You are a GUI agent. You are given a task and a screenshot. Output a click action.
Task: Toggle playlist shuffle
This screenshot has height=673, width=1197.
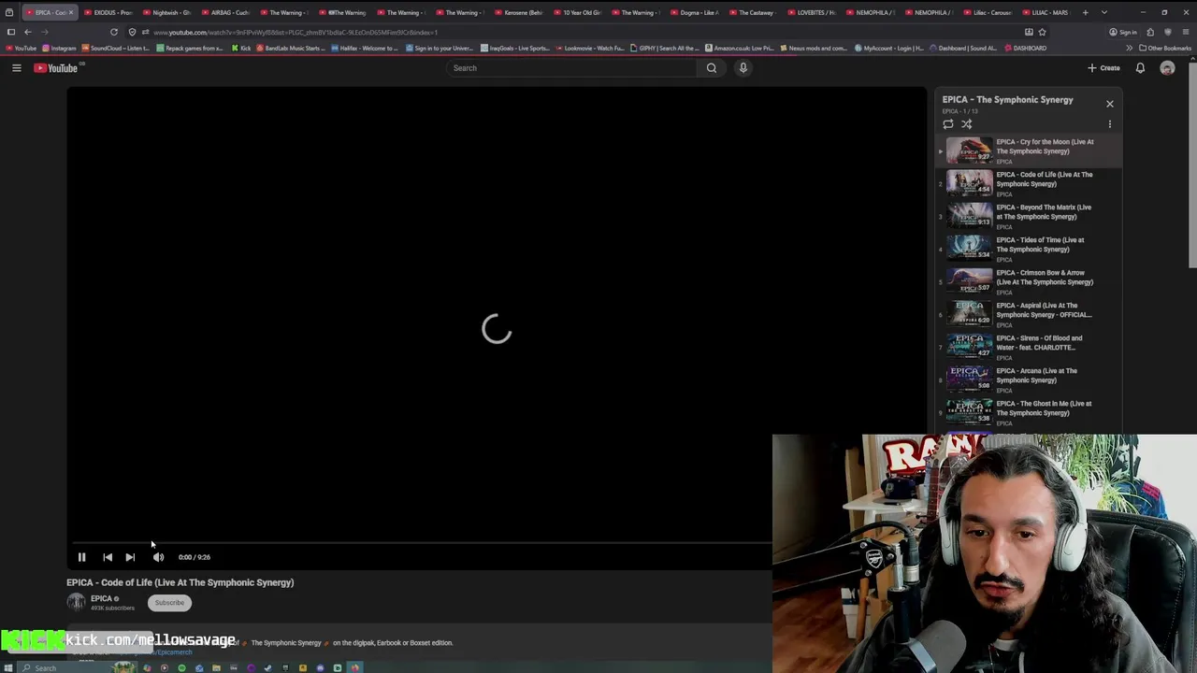[x=967, y=123]
